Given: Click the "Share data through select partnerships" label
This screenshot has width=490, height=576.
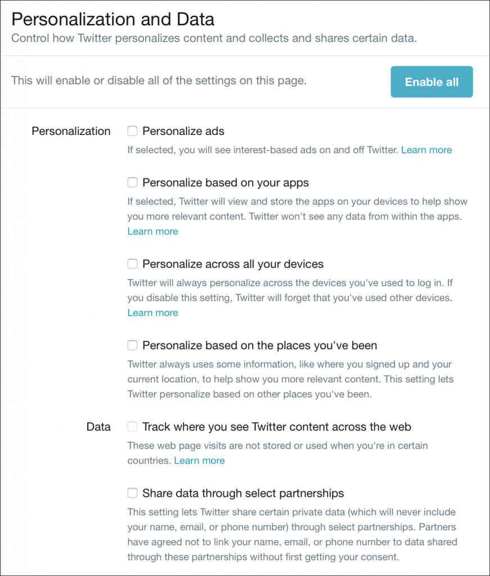Looking at the screenshot, I should 243,493.
